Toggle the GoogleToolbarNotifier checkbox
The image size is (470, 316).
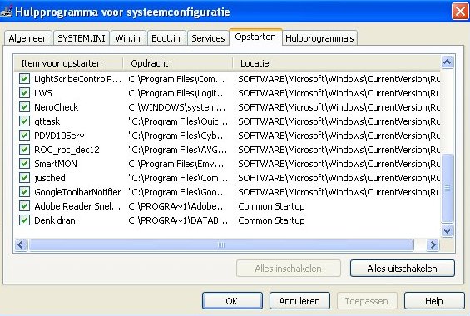pyautogui.click(x=24, y=192)
